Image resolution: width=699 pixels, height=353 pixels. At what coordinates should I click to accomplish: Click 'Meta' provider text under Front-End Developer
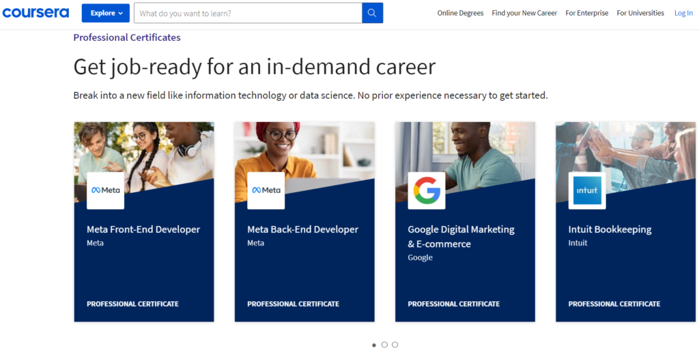pos(95,243)
